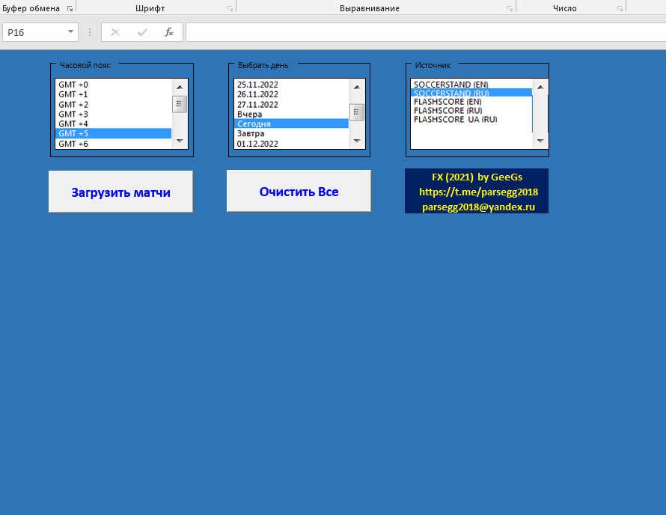Select FLASHSCORE UA (RU) source

tap(471, 120)
